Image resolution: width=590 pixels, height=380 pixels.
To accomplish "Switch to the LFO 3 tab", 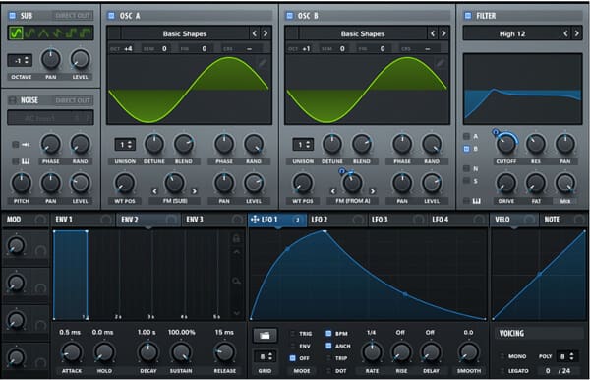I will click(x=398, y=220).
